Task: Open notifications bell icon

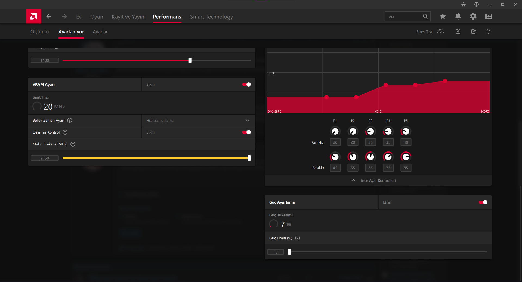Action: point(458,16)
